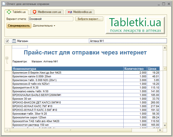The width and height of the screenshot is (173, 137).
Task: Click quantity cell 2.000
Action: point(135,73)
